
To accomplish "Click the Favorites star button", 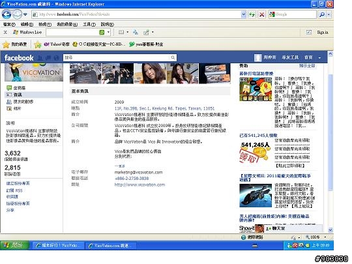I will [x=15, y=44].
